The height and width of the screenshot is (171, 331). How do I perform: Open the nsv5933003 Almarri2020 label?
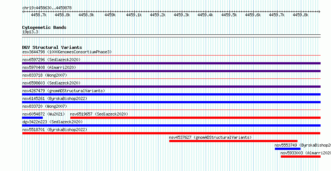tap(306, 153)
